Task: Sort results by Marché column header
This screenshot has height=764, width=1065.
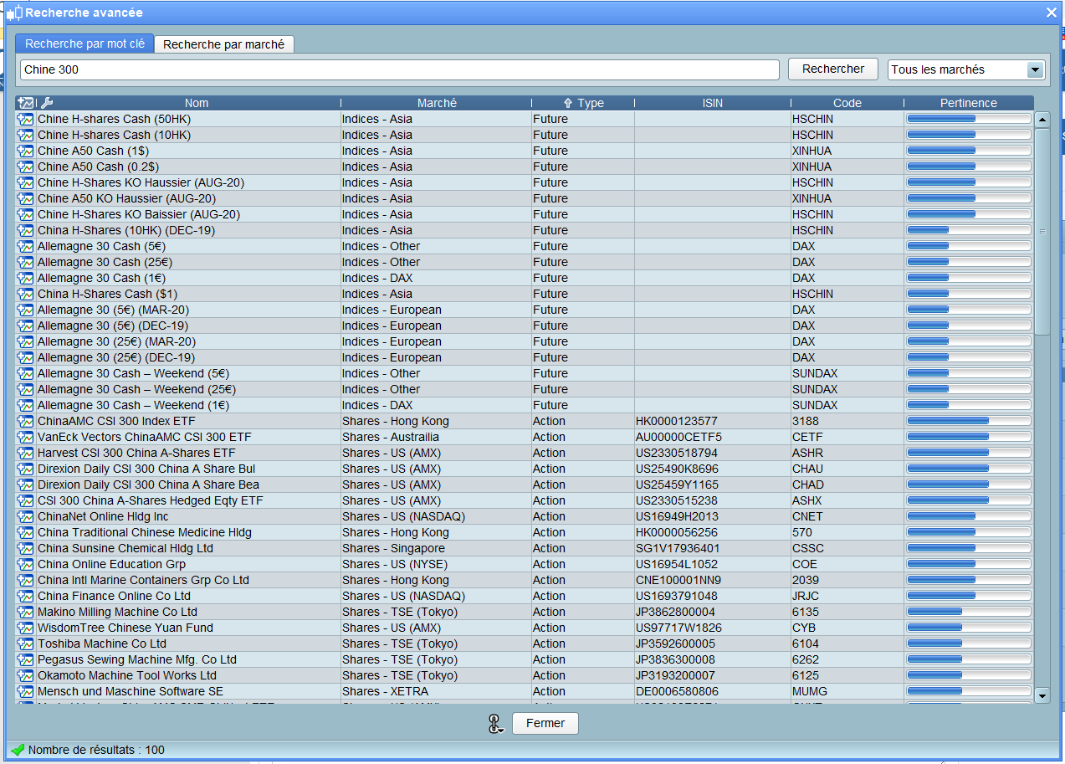Action: [x=437, y=103]
